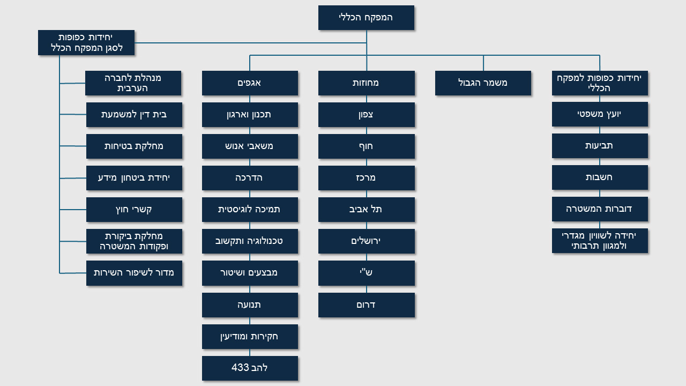Viewport: 686px width, 386px height.
Task: Select the box מבצעים ושיטור
Action: (x=250, y=273)
